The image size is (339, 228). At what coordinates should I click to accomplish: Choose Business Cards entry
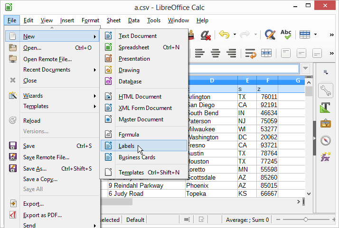coord(144,157)
